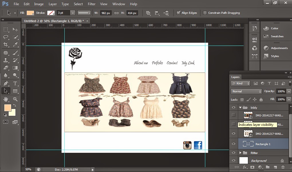The width and height of the screenshot is (292, 172).
Task: Click the Fill color swatch in options bar
Action: (x=30, y=13)
